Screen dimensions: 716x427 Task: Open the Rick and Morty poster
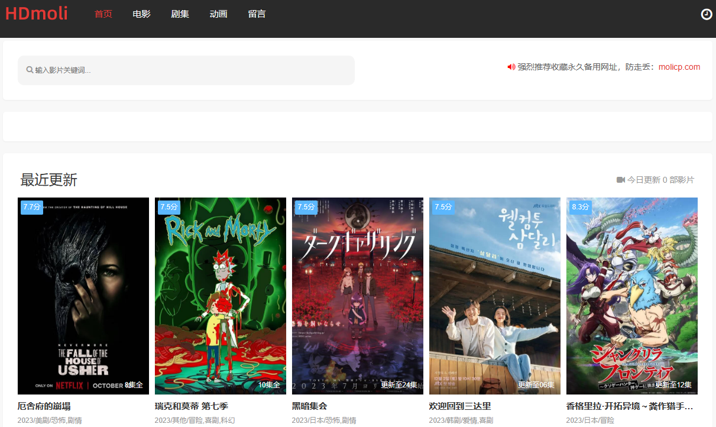click(221, 296)
